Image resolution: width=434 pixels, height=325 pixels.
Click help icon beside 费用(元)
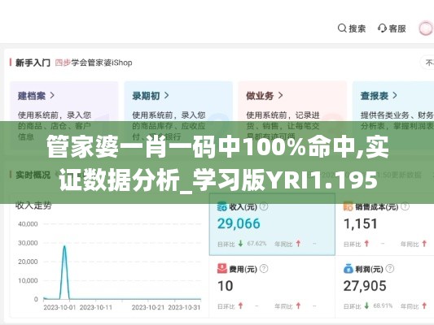[264, 268]
